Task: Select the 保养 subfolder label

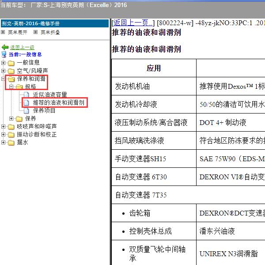Action: 30,118
